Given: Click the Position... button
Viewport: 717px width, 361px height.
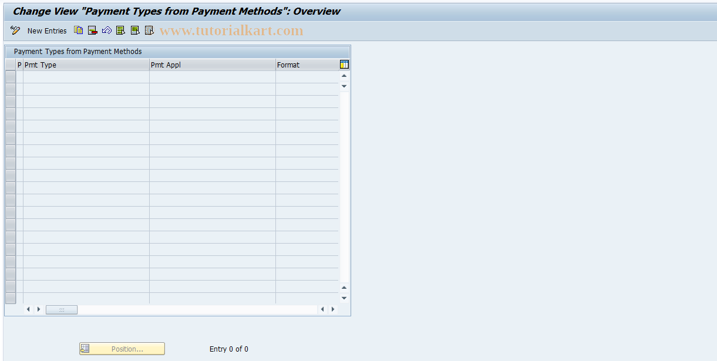Looking at the screenshot, I should coord(122,349).
